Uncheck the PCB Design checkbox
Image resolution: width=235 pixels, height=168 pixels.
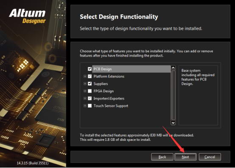click(90, 69)
